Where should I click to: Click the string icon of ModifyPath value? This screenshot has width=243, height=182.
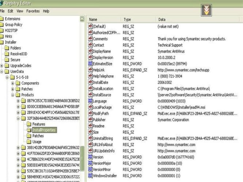point(90,113)
